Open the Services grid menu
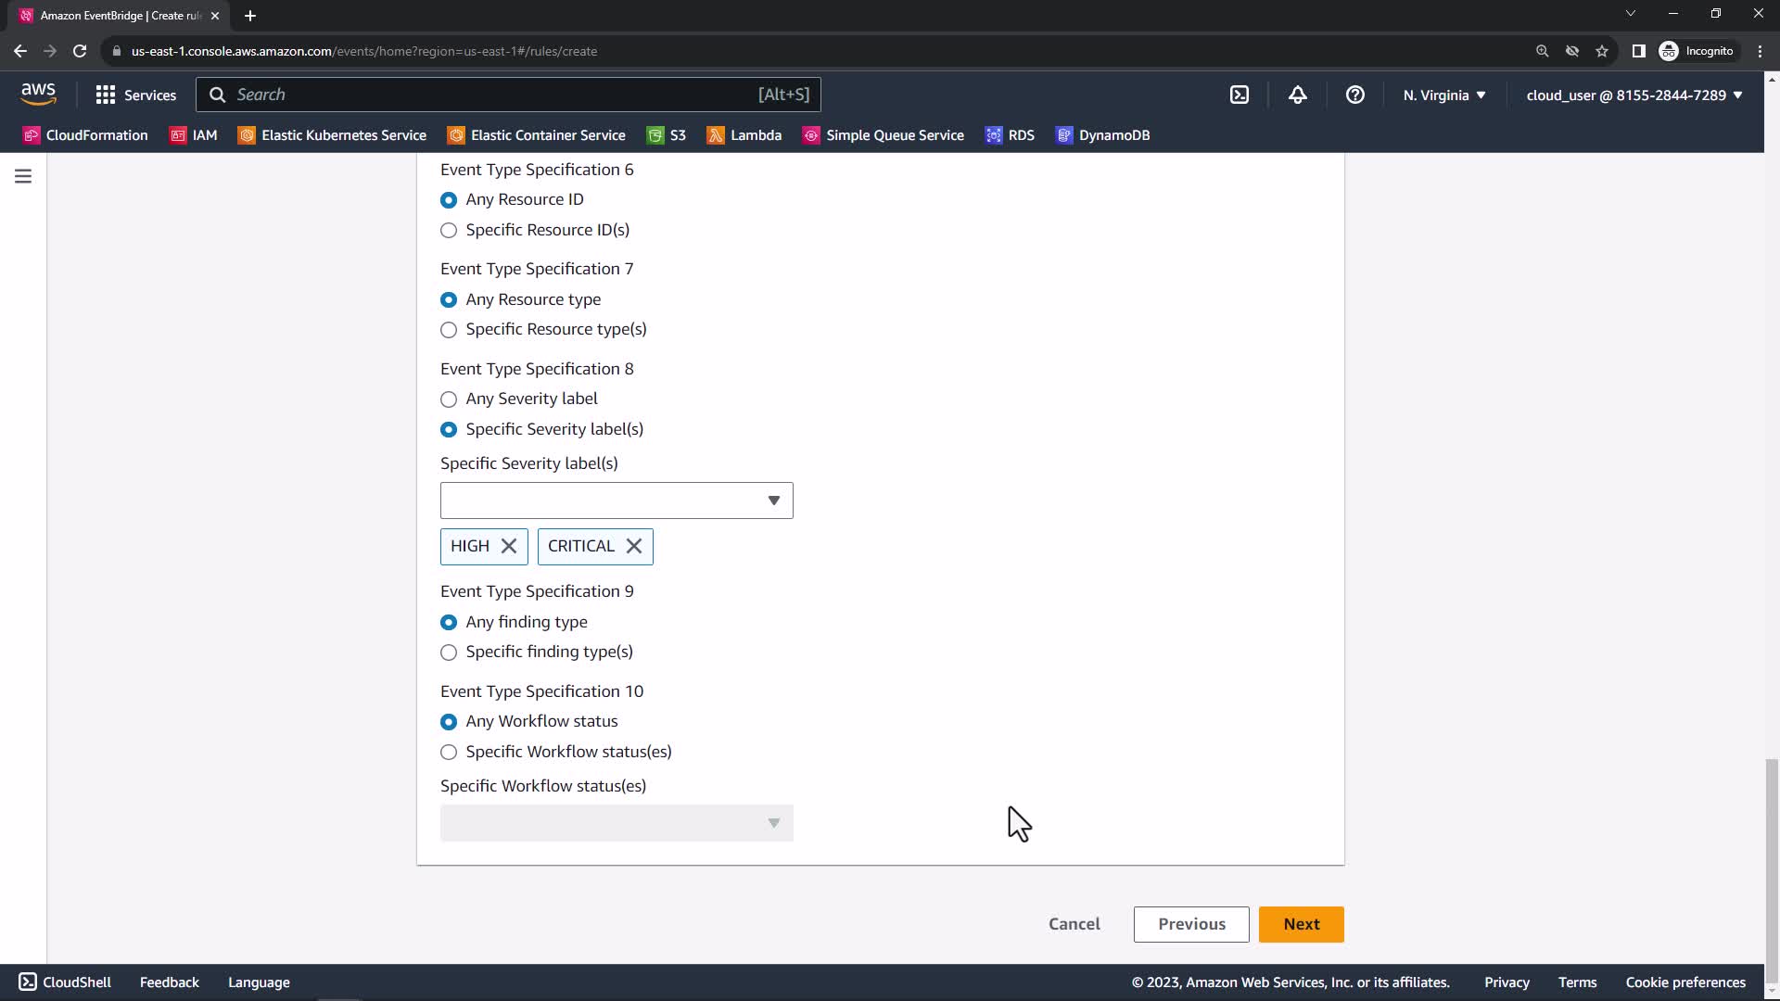Viewport: 1780px width, 1001px height. [x=135, y=95]
